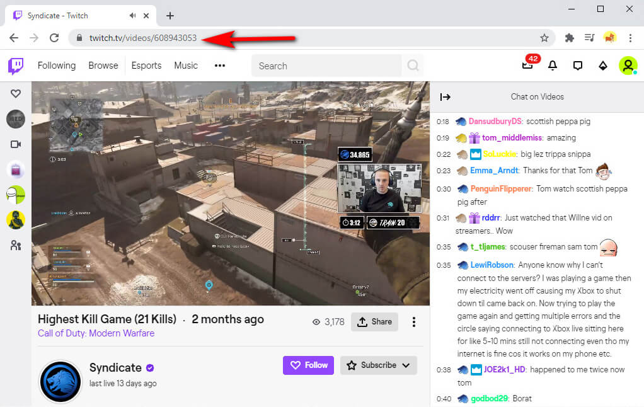Screen dimensions: 644x407
Task: Click the emote in t_tljames's message
Action: 609,247
